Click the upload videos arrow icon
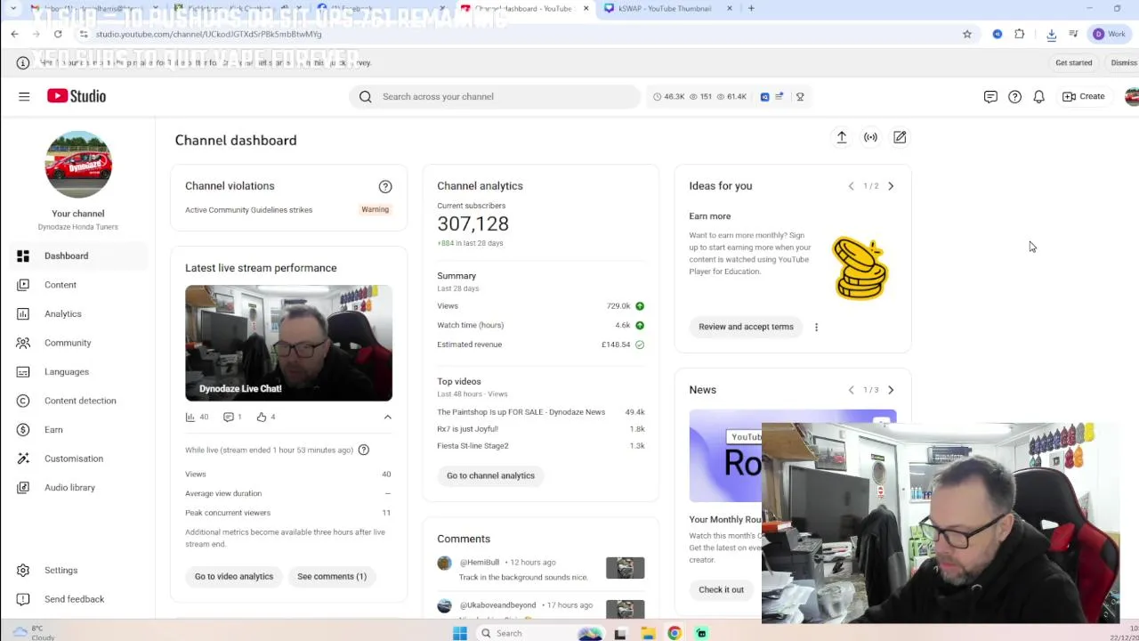 click(x=842, y=137)
